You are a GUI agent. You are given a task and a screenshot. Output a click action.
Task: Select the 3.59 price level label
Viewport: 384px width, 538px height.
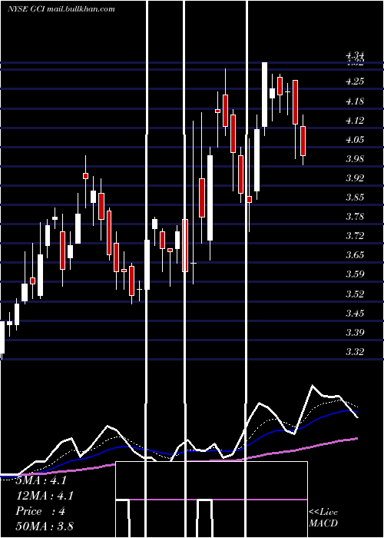click(x=355, y=274)
